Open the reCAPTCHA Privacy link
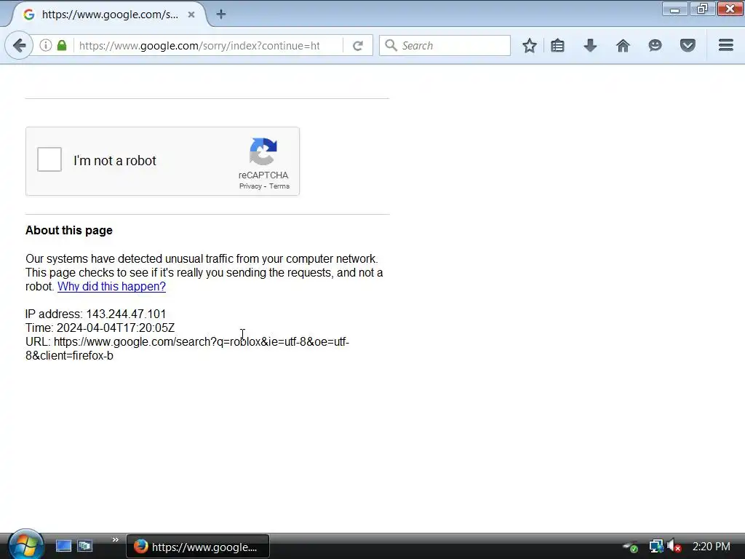Viewport: 745px width, 559px height. pyautogui.click(x=250, y=186)
